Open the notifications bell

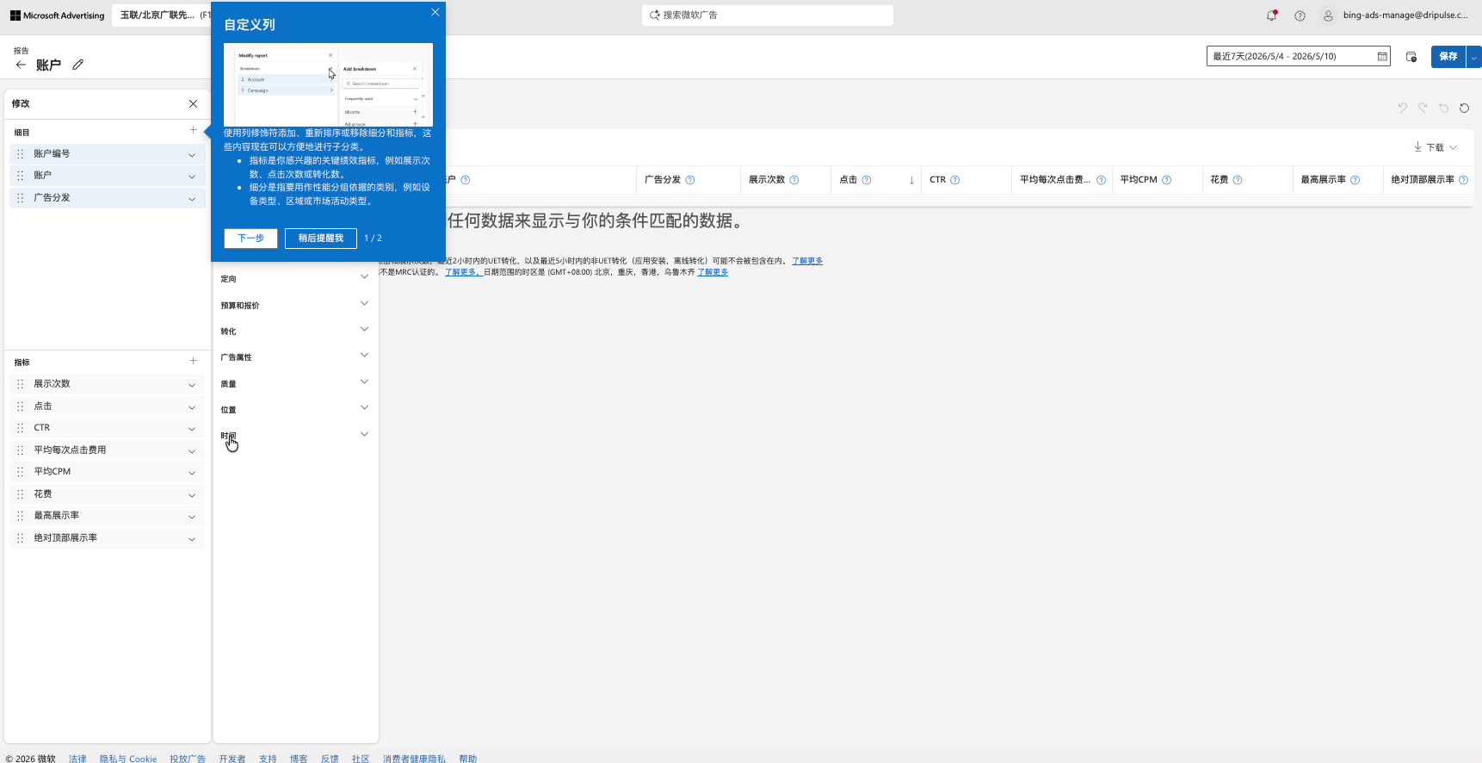1271,16
